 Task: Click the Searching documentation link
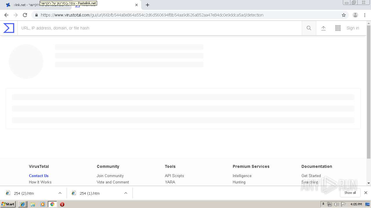coord(310,182)
